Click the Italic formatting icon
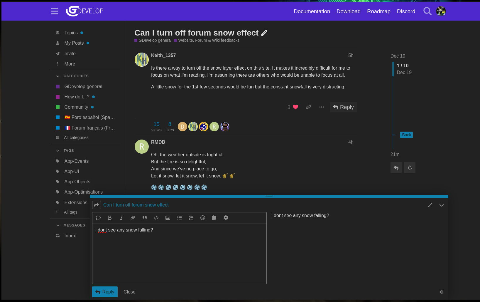Image resolution: width=480 pixels, height=302 pixels. pos(121,218)
